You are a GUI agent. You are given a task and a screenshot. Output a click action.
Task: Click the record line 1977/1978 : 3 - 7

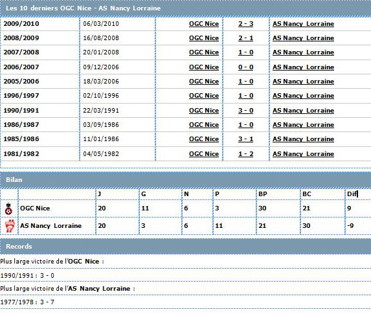click(27, 302)
